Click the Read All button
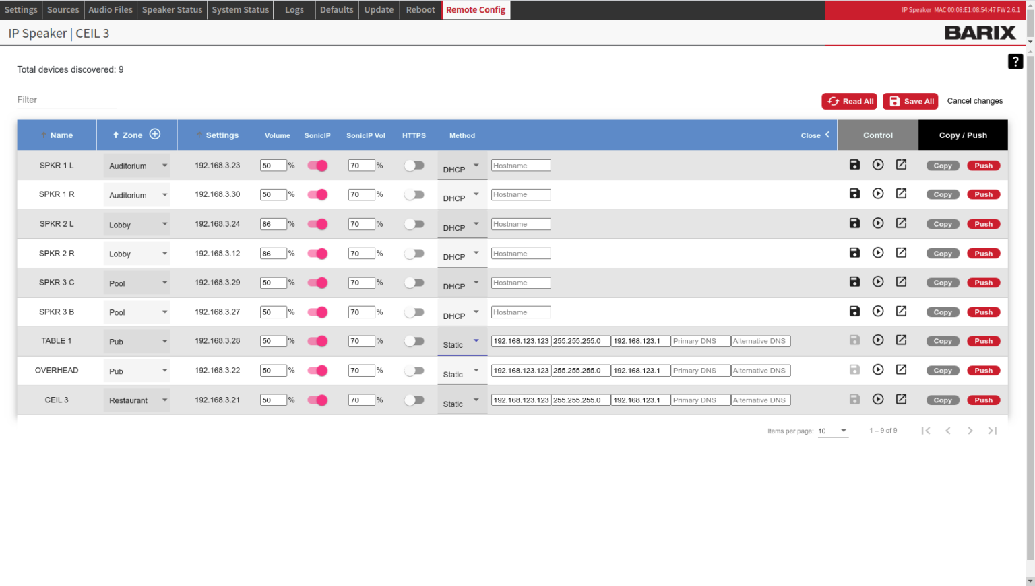 point(849,101)
